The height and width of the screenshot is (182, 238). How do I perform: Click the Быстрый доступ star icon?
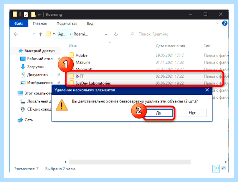[20, 51]
